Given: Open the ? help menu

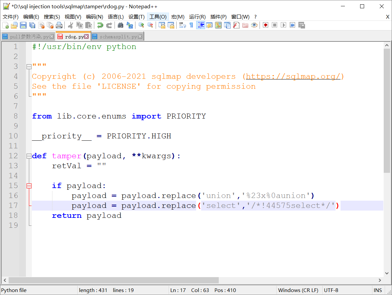Looking at the screenshot, I should (255, 17).
